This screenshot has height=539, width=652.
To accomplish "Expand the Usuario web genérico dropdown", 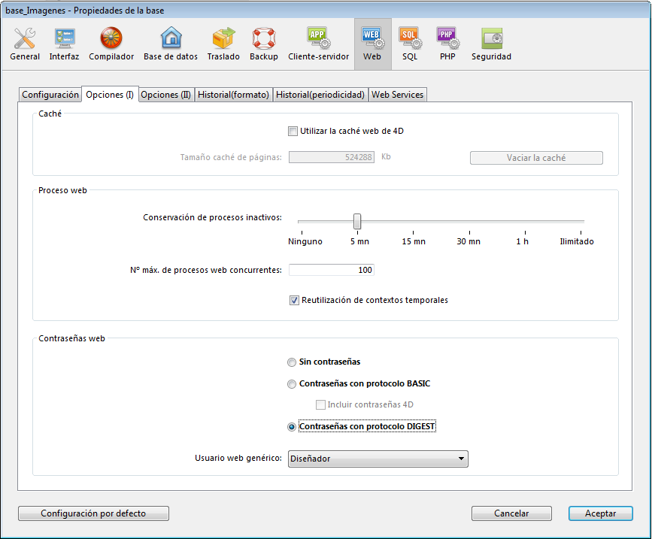I will point(378,459).
